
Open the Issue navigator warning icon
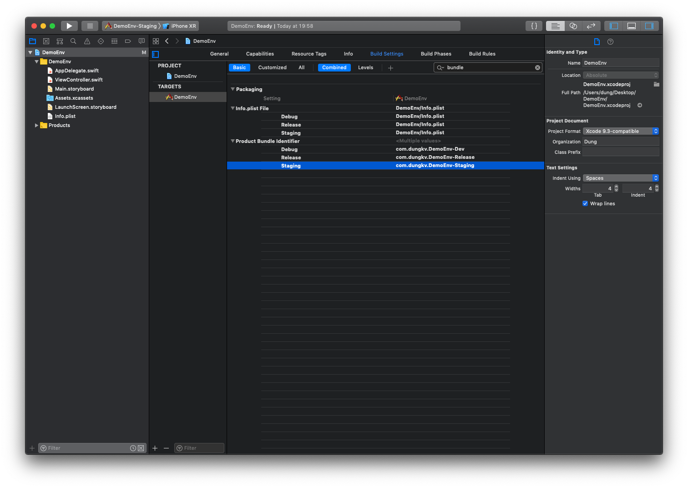(x=87, y=41)
